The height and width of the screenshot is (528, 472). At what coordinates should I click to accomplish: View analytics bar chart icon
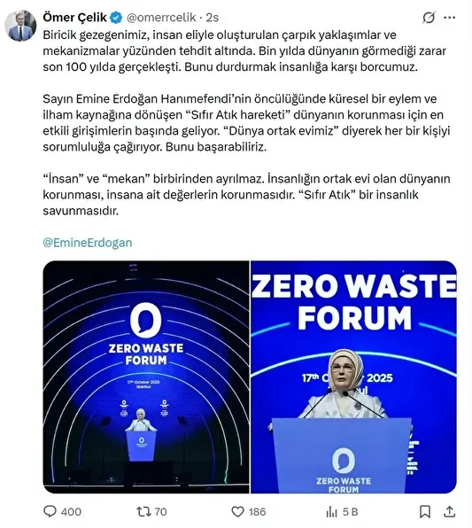[331, 512]
